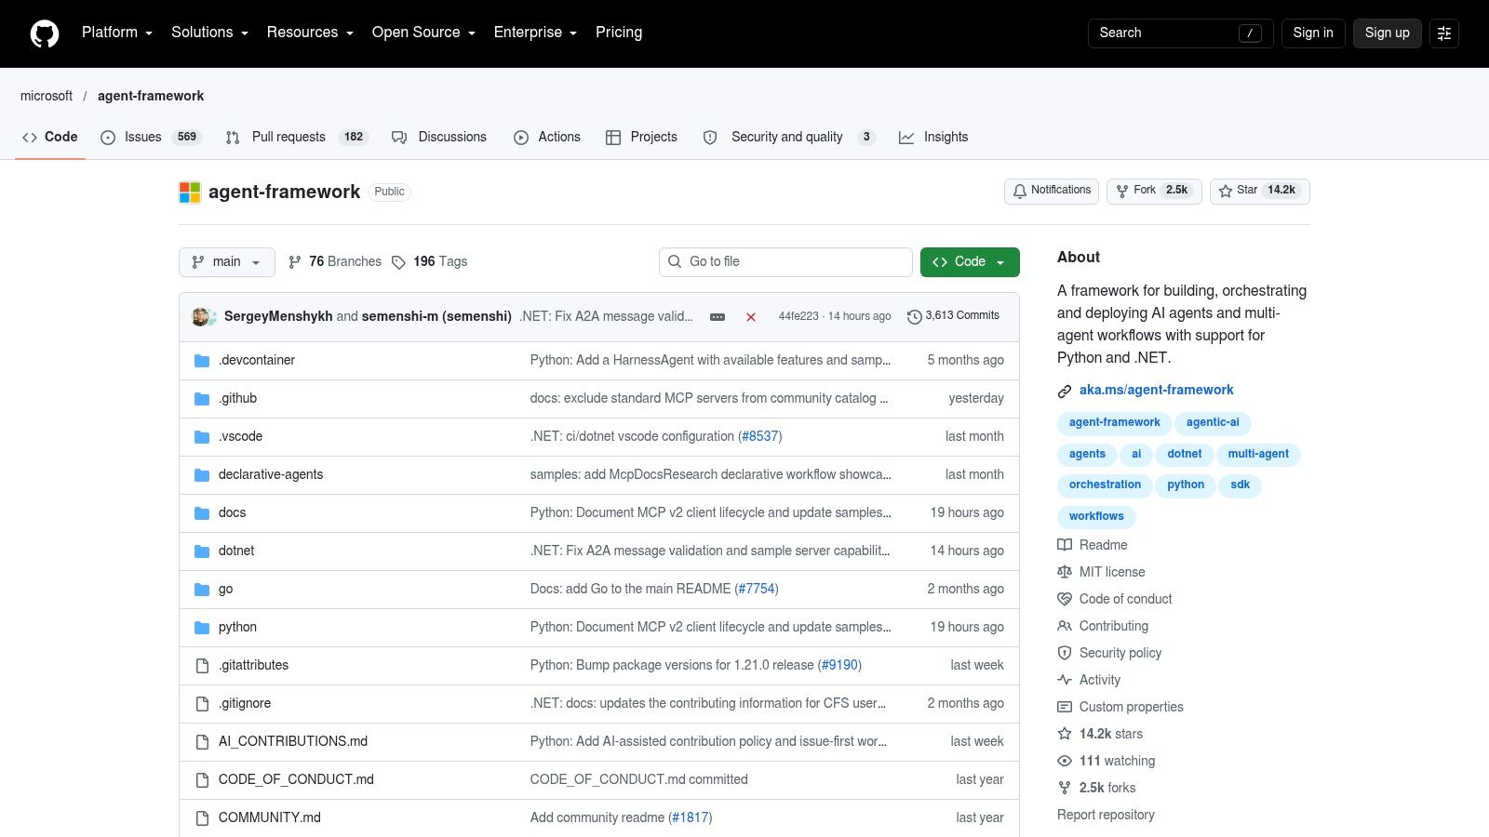
Task: Click the tags icon beside 196 Tags
Action: coord(398,262)
